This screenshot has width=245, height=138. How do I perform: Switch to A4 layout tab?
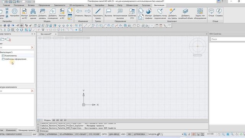pyautogui.click(x=54, y=120)
